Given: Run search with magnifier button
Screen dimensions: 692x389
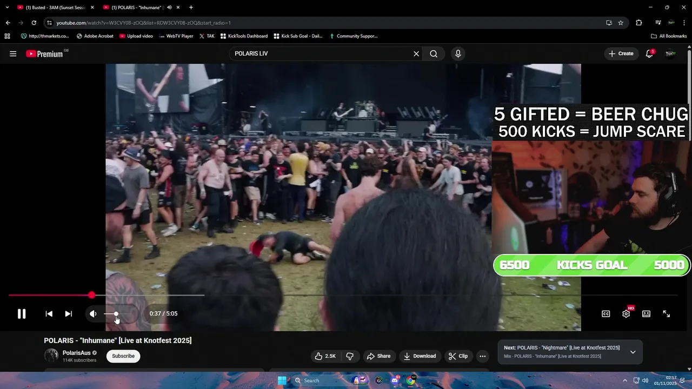Looking at the screenshot, I should click(x=434, y=53).
